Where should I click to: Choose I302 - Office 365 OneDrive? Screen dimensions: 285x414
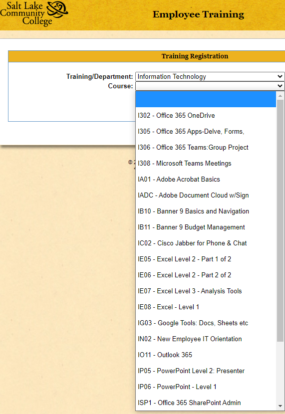click(206, 115)
